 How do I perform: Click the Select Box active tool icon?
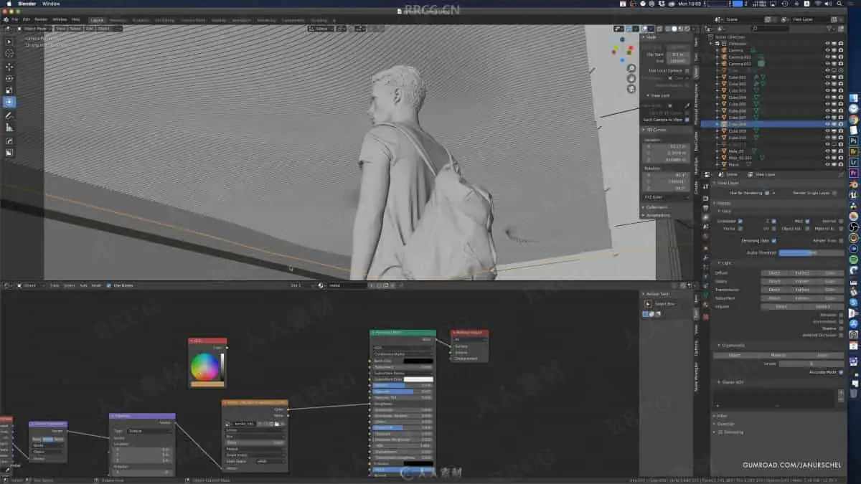pos(648,304)
